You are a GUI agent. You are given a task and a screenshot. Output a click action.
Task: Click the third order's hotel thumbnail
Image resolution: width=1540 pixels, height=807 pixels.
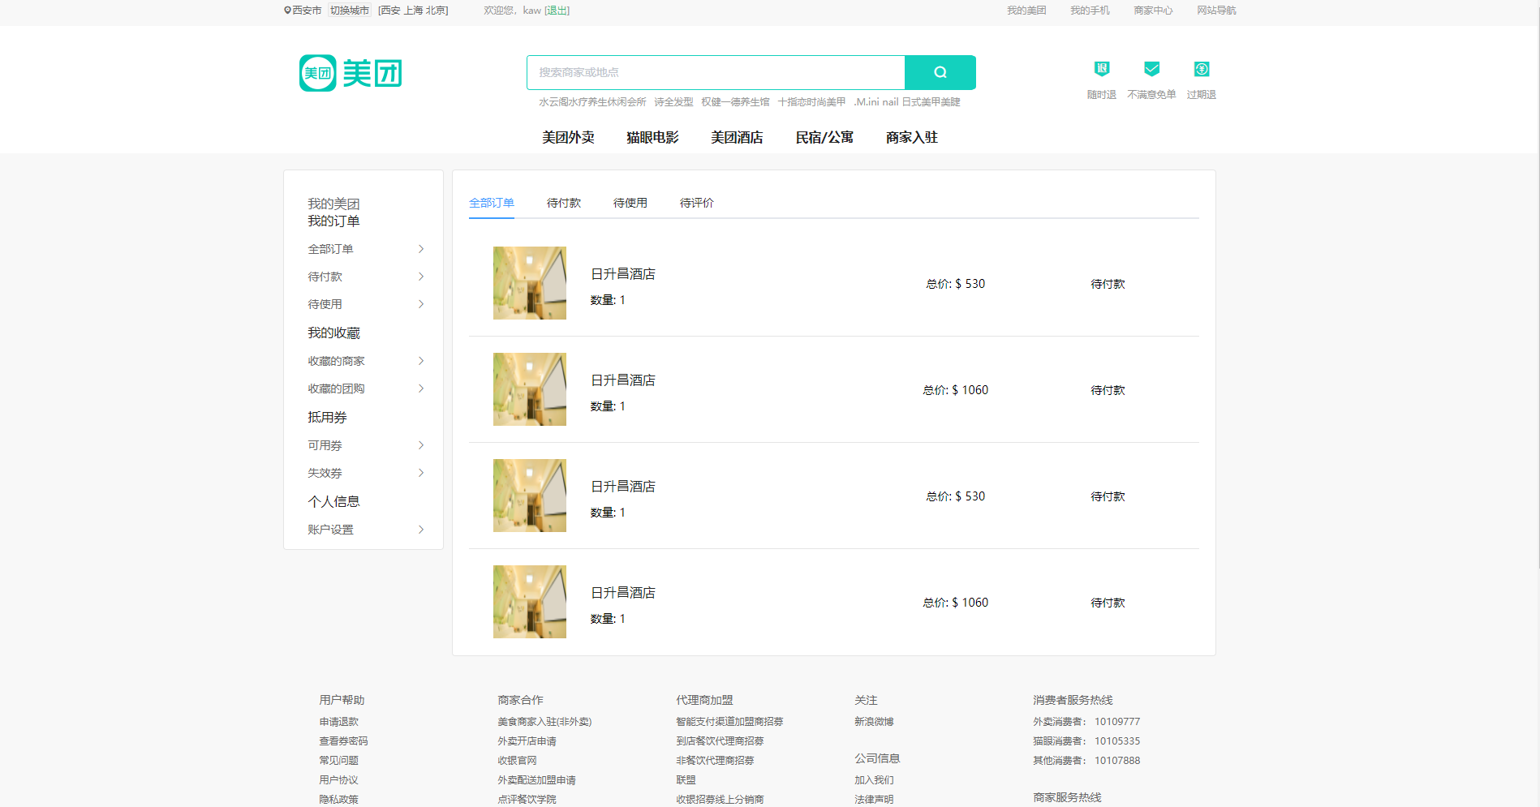[530, 496]
